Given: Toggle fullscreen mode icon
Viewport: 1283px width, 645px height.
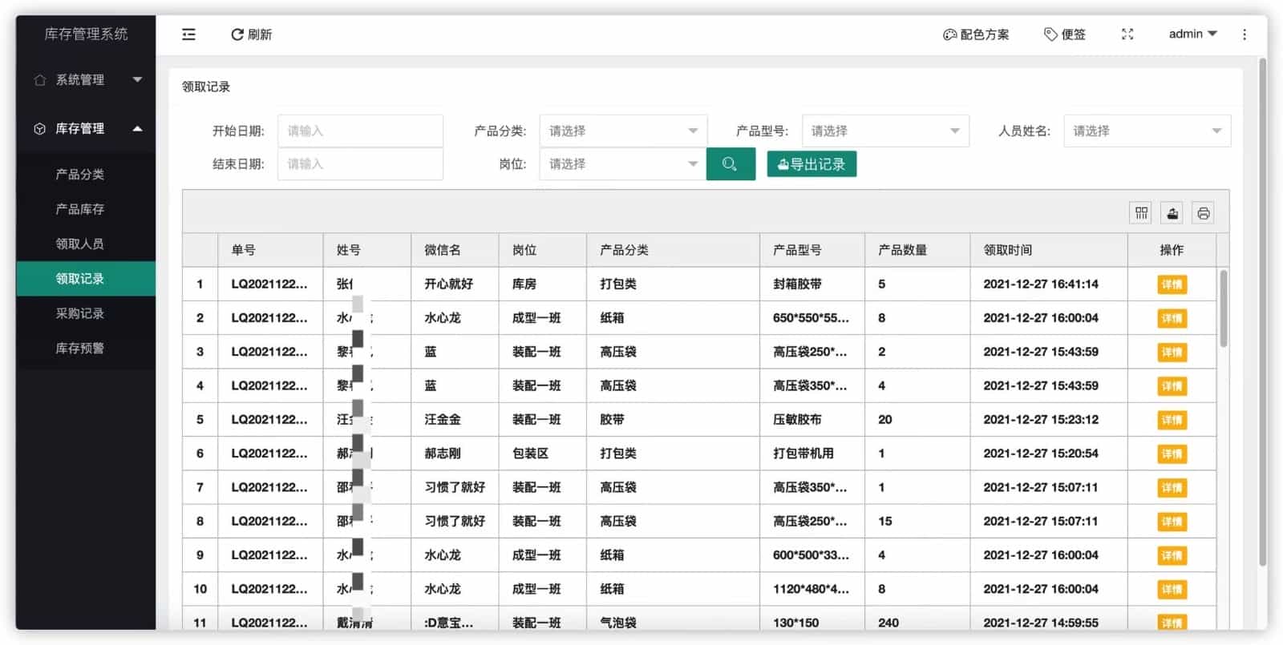Looking at the screenshot, I should pyautogui.click(x=1127, y=34).
